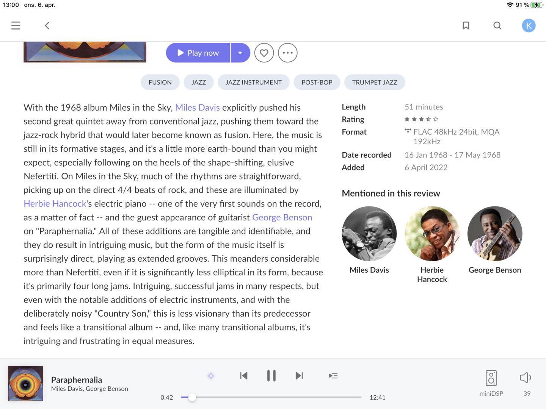Go back with the back arrow
546x409 pixels.
[x=47, y=25]
